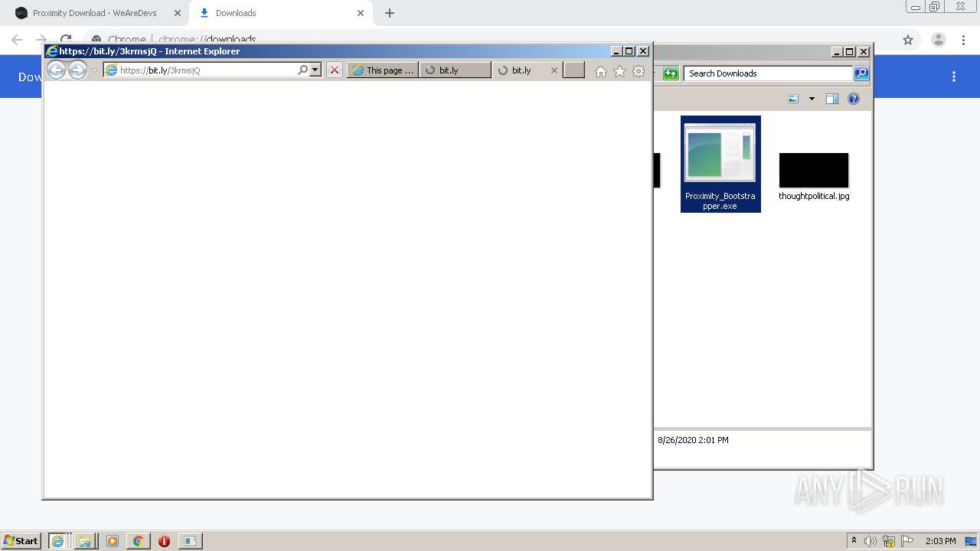Close the active bit.ly tab

click(x=554, y=70)
